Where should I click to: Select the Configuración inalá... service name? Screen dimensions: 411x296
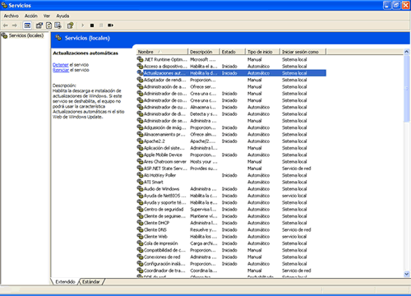tap(164, 264)
